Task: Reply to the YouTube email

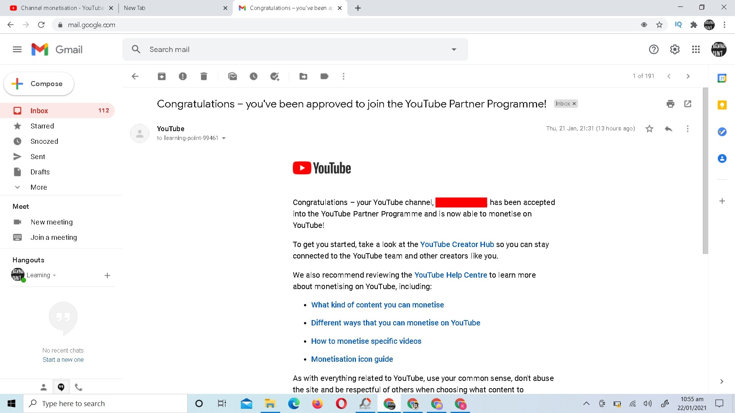Action: click(x=668, y=128)
